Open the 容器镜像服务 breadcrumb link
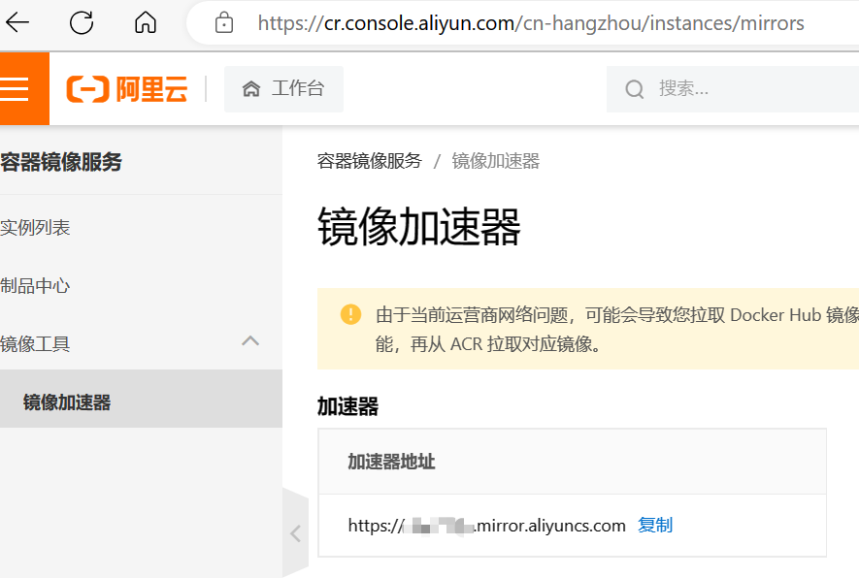Image resolution: width=859 pixels, height=578 pixels. pyautogui.click(x=369, y=161)
